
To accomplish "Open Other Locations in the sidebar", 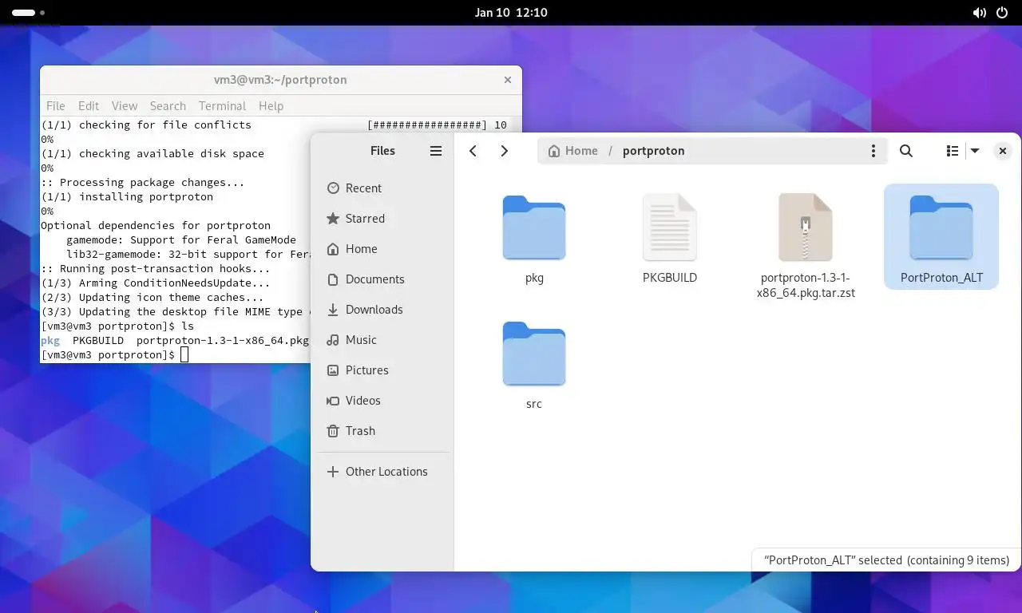I will tap(383, 472).
